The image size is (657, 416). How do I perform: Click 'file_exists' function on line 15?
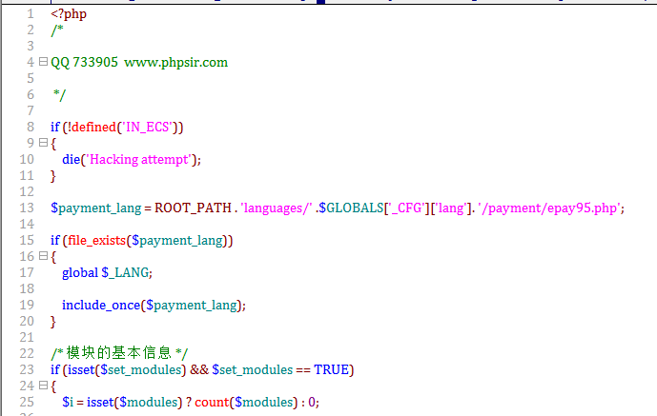(x=97, y=241)
